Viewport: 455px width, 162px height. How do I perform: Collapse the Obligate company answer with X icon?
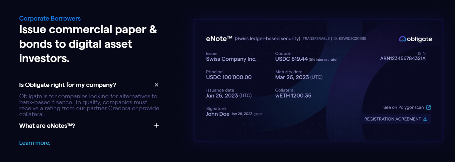pos(157,85)
